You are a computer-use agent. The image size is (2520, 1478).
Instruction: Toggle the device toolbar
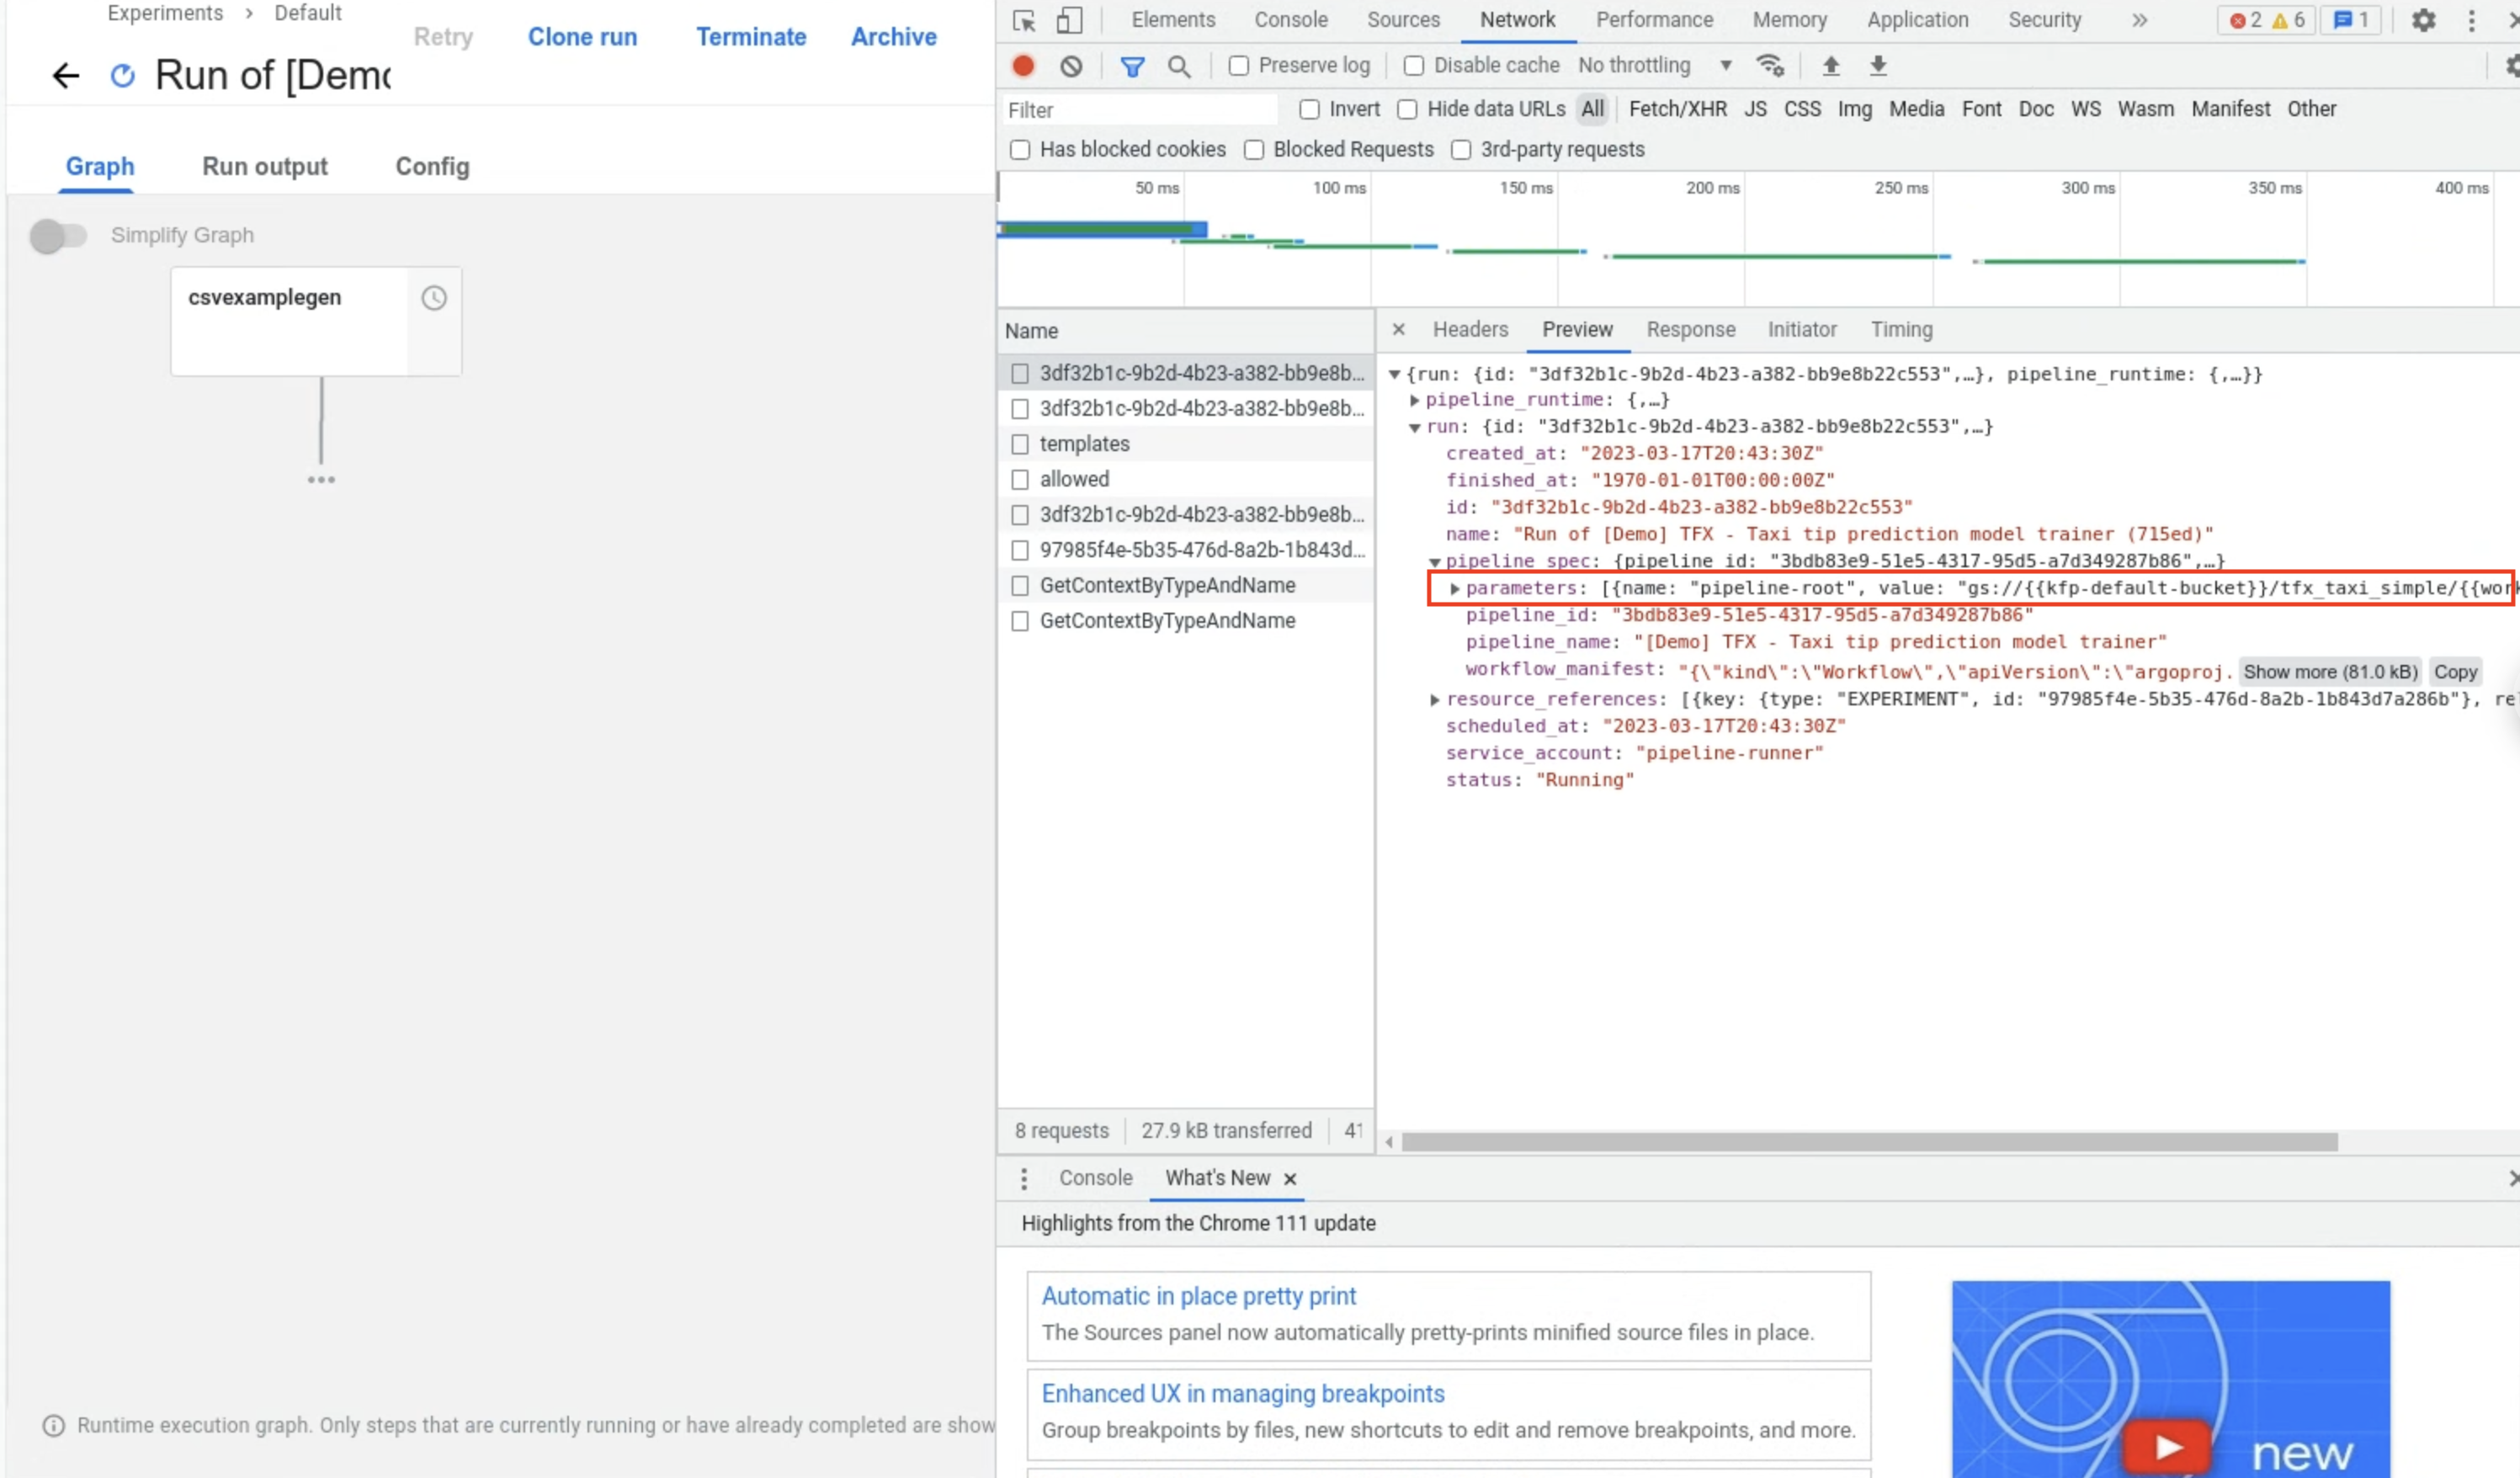click(x=1068, y=19)
